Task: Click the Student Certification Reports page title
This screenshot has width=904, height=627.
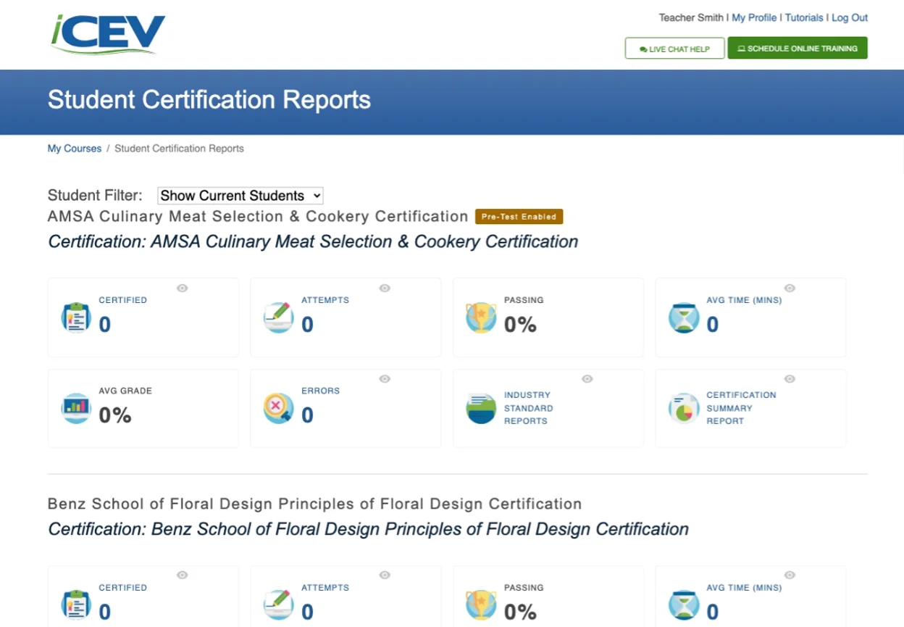Action: 209,99
